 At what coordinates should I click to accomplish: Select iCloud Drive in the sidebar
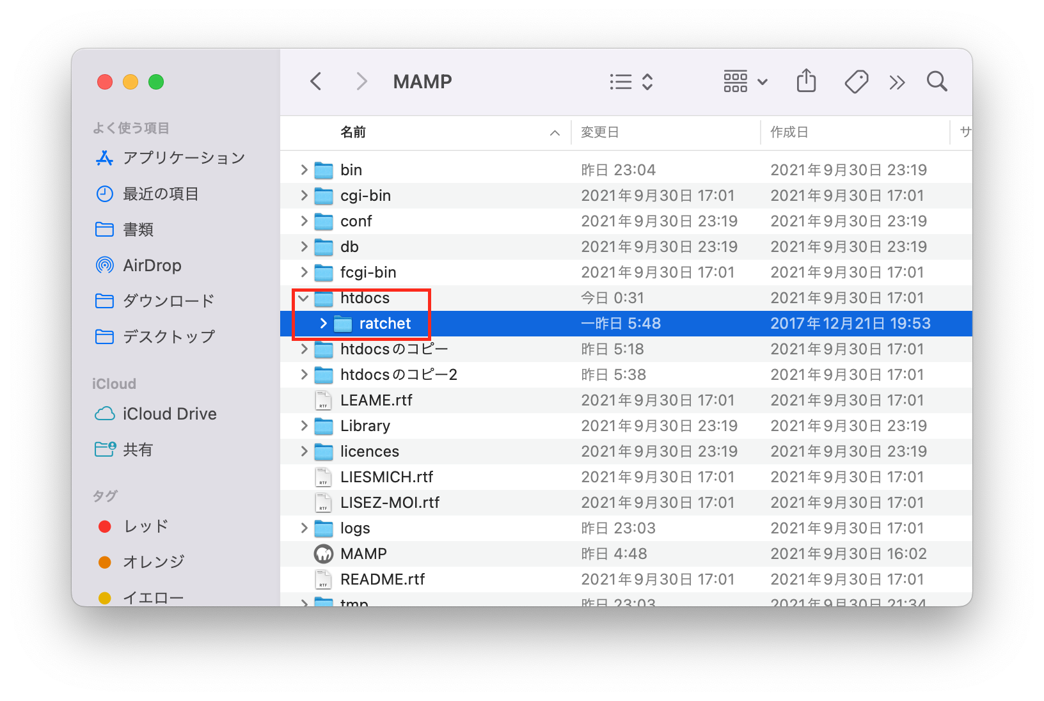169,414
